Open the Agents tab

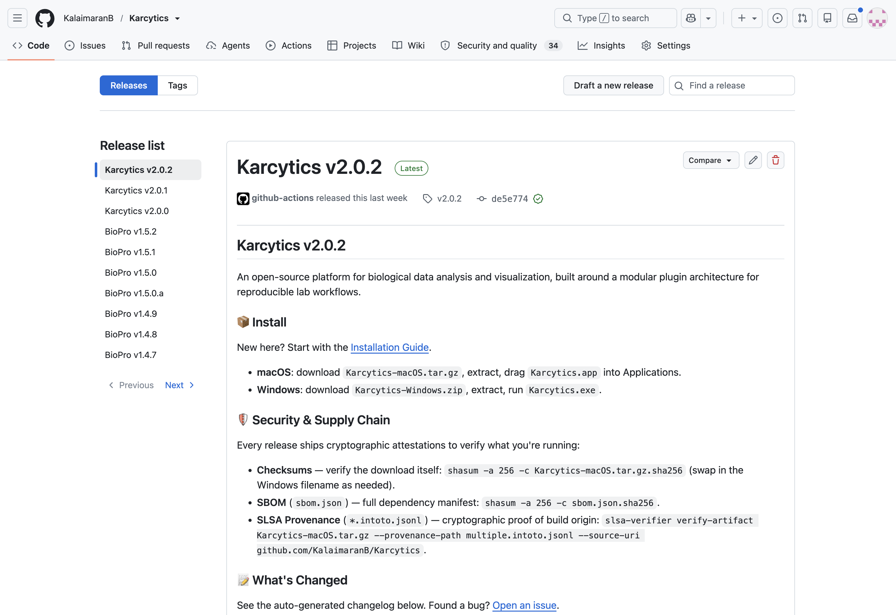coord(228,45)
